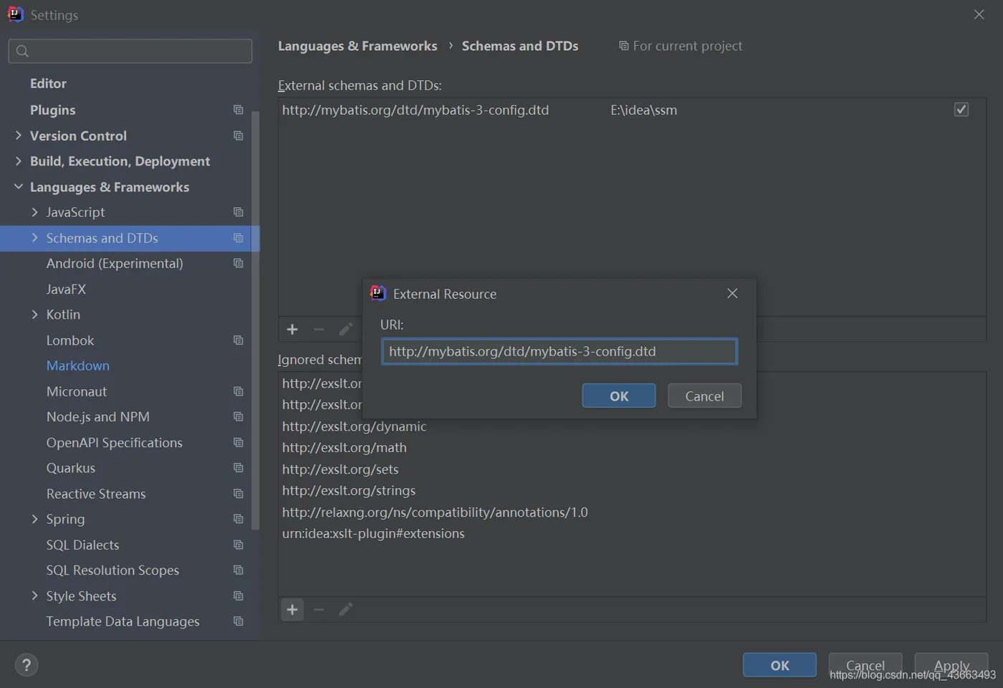Click the E:\idea\ssm location cell
This screenshot has height=688, width=1003.
pyautogui.click(x=643, y=110)
